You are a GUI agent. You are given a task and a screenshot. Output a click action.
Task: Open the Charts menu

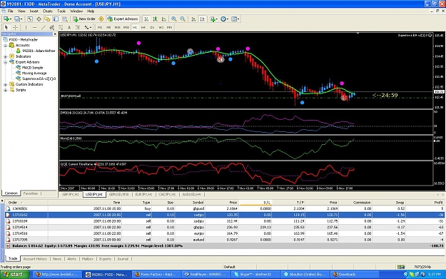pyautogui.click(x=48, y=11)
